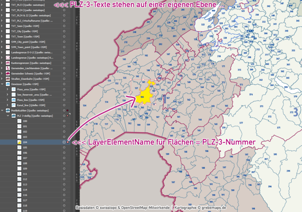Expand the TXT_City layer
The height and width of the screenshot is (212, 302).
[x=2, y=31]
